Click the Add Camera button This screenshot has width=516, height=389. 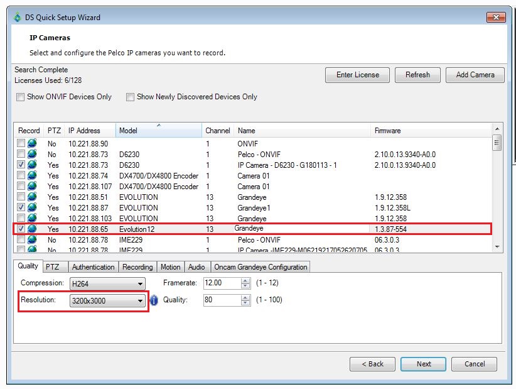475,75
